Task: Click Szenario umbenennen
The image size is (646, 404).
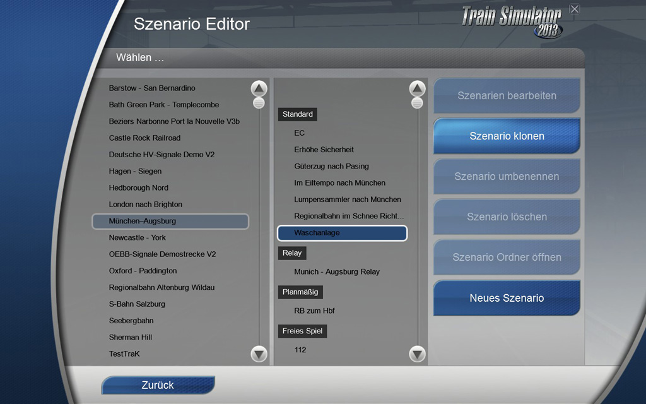Action: tap(507, 177)
